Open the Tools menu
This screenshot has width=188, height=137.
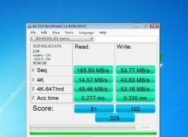tap(69, 32)
